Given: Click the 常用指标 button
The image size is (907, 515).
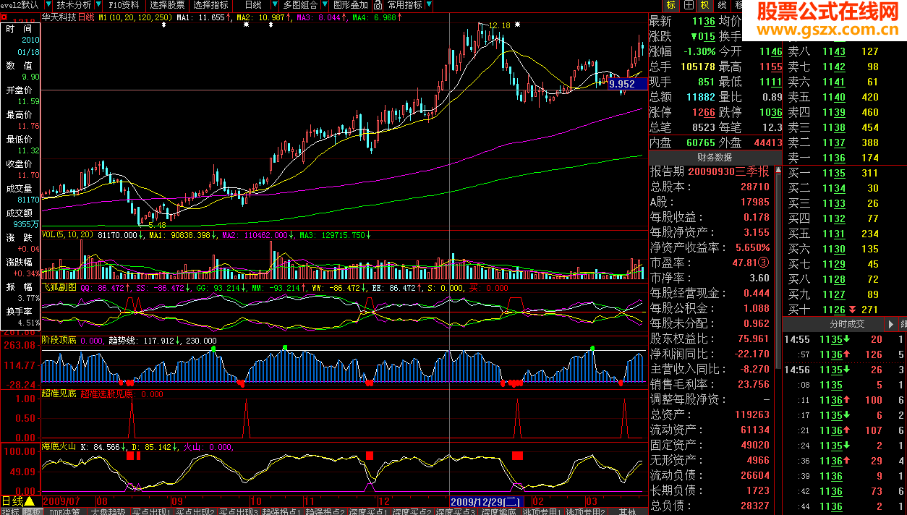Looking at the screenshot, I should click(405, 5).
